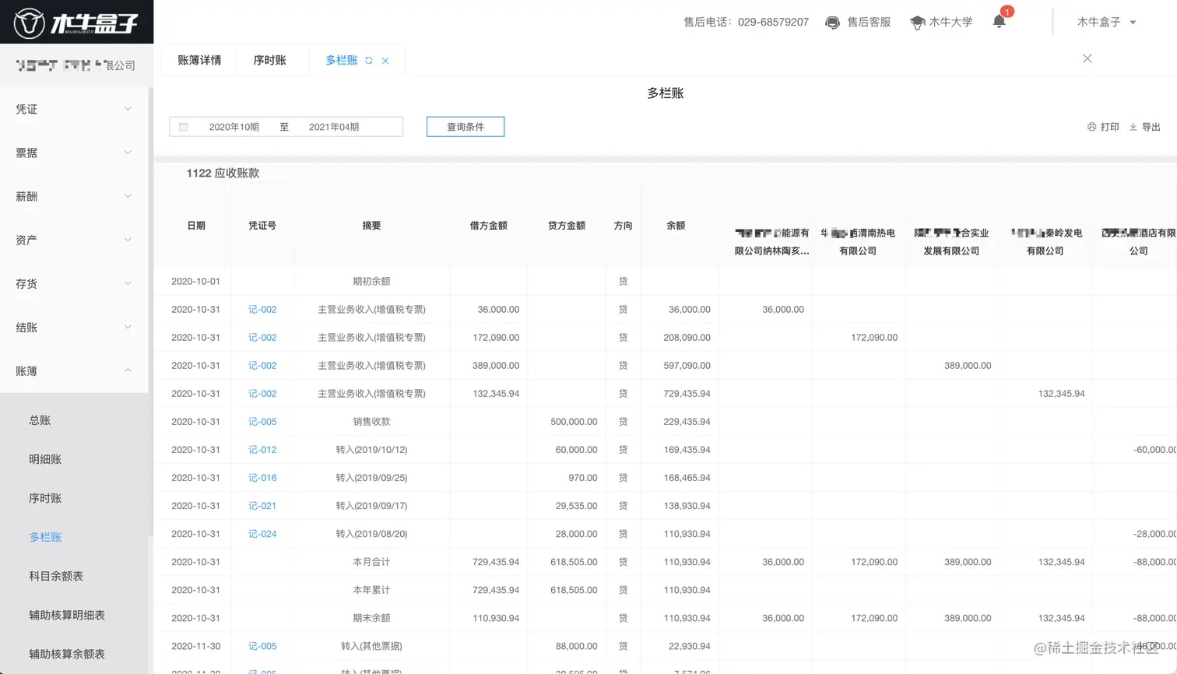Open 序时账 in sidebar submenu
Image resolution: width=1177 pixels, height=674 pixels.
pyautogui.click(x=45, y=498)
